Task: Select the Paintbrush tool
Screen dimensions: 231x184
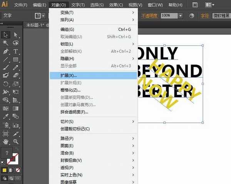Action: tap(6, 68)
